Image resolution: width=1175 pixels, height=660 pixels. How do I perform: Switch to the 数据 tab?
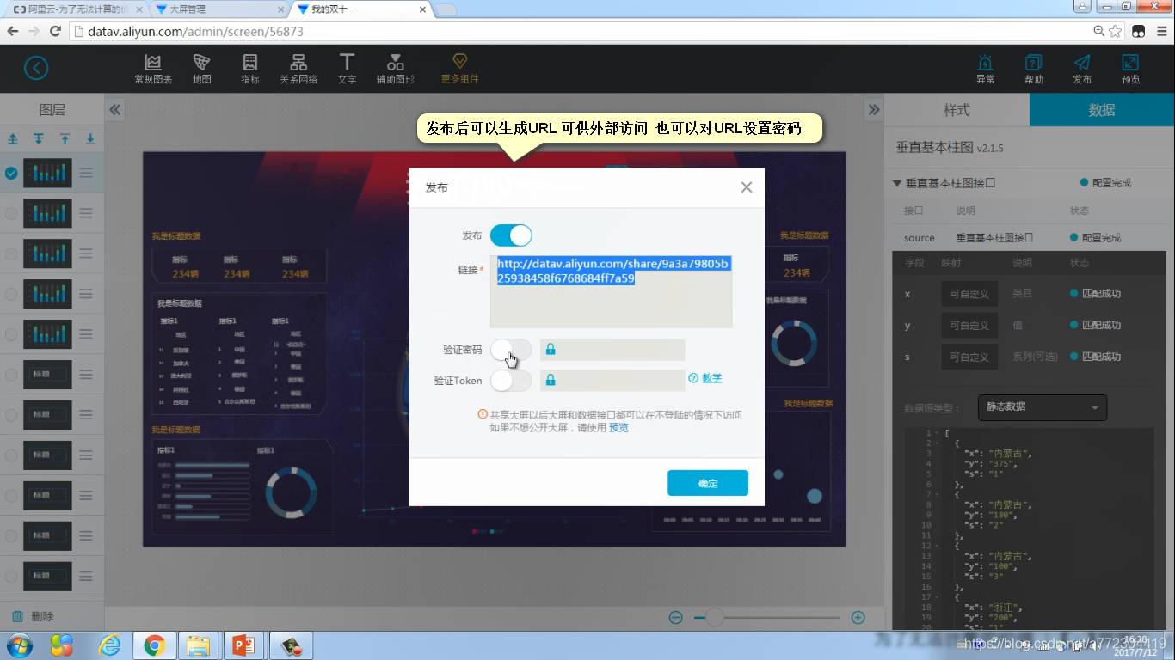(x=1102, y=110)
